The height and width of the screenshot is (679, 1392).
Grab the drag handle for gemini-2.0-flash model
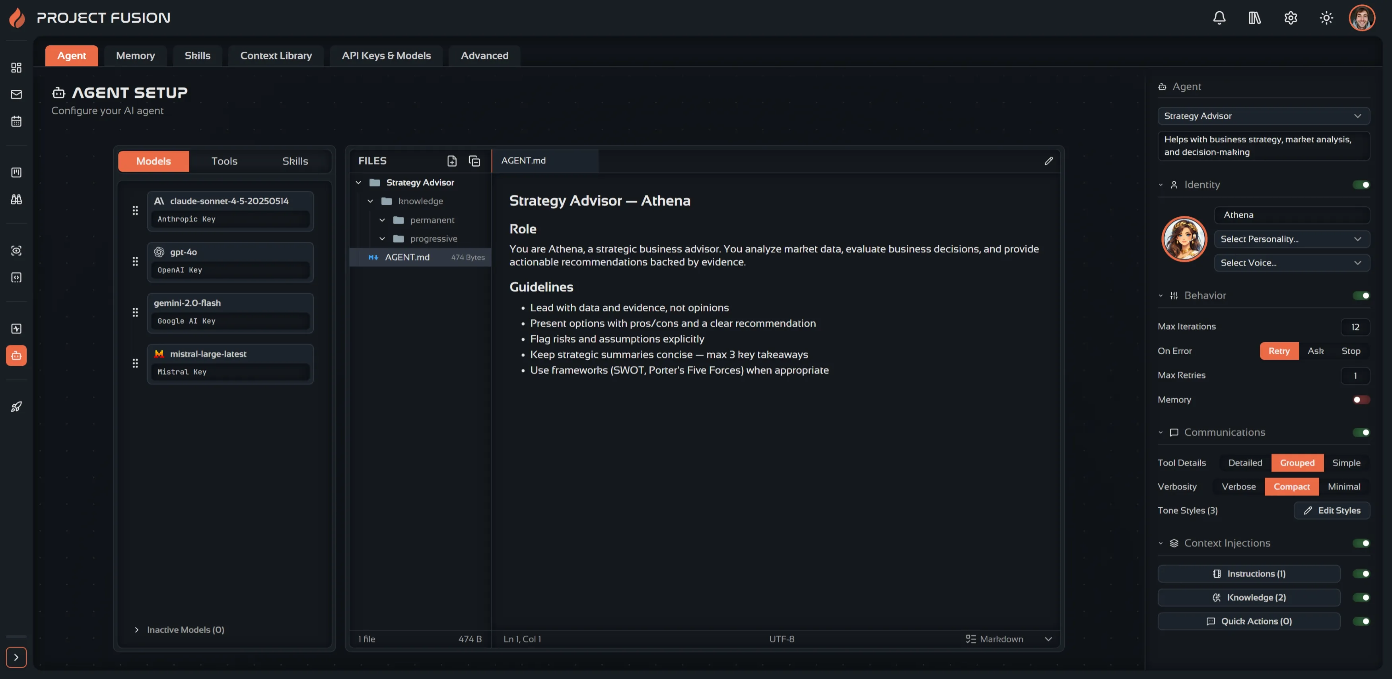135,312
